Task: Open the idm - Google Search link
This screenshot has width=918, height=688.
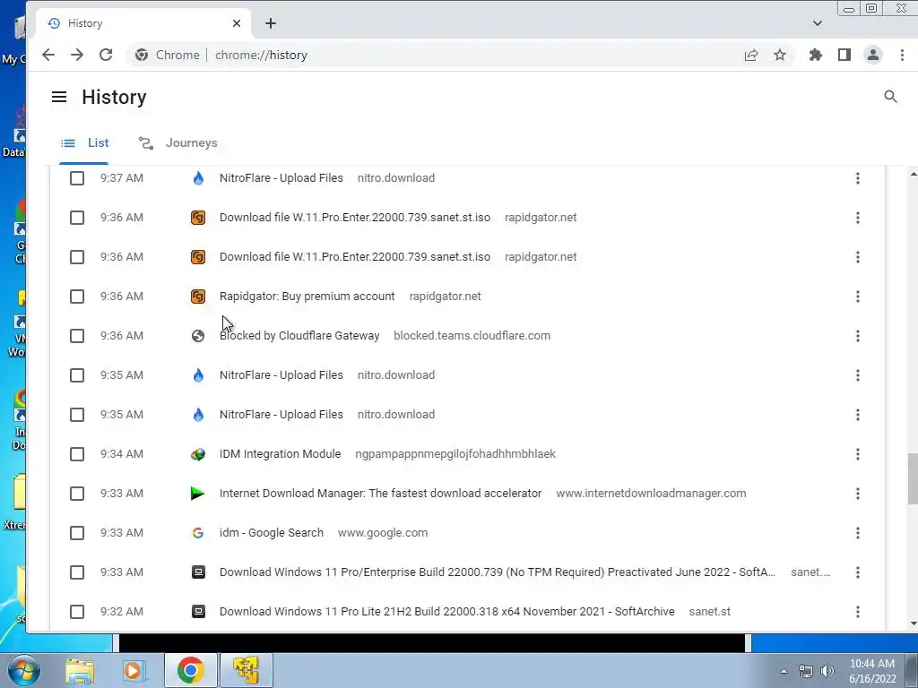Action: [x=271, y=533]
